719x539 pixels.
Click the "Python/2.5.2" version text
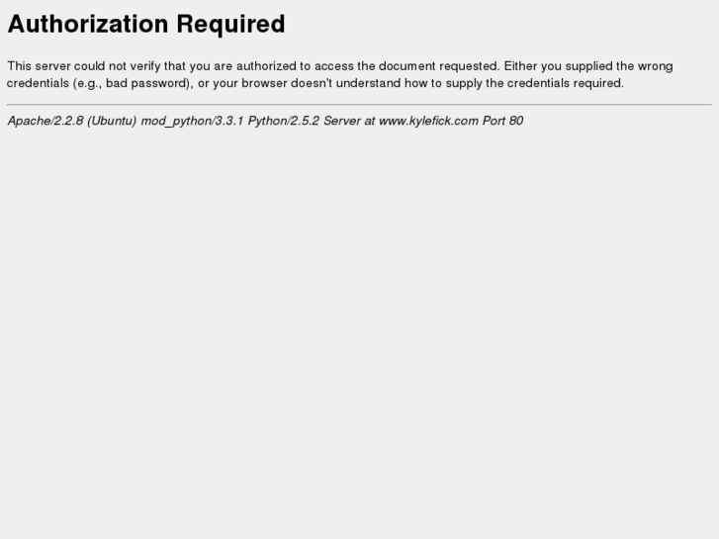[284, 121]
